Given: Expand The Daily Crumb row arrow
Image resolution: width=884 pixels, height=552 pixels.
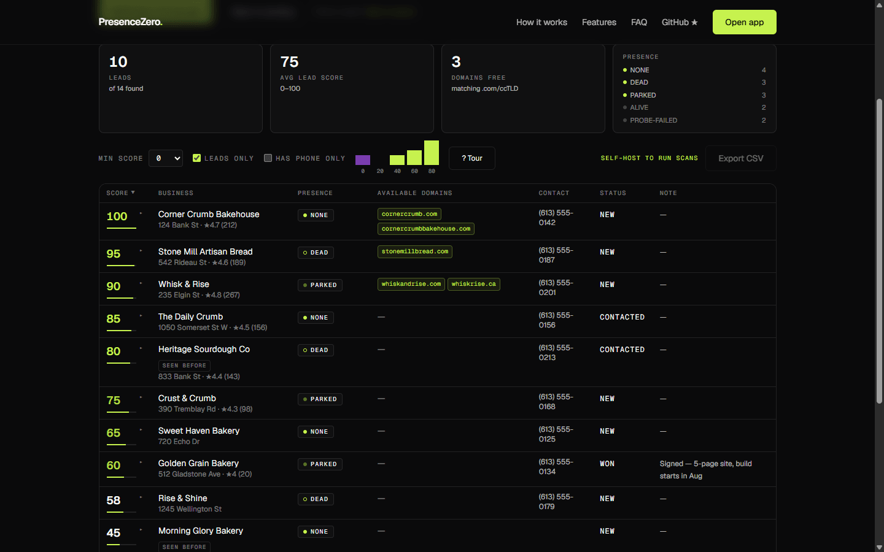Looking at the screenshot, I should [x=141, y=316].
